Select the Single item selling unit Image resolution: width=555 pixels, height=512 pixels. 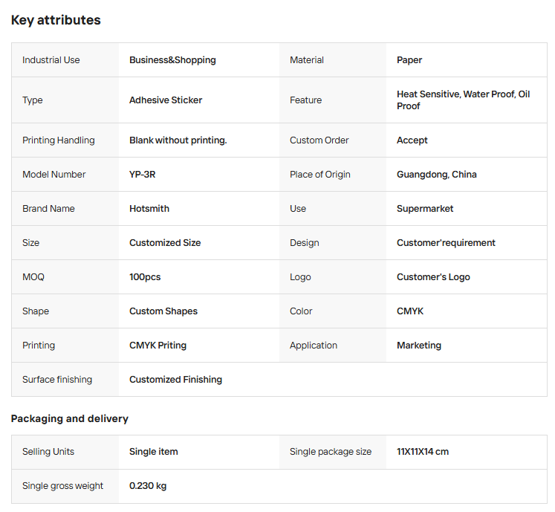tap(154, 452)
